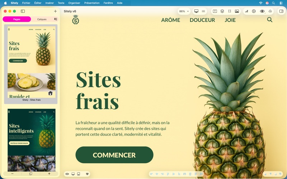Image resolution: width=287 pixels, height=179 pixels.
Task: Click the heart icon in bottom bar
Action: [87, 174]
